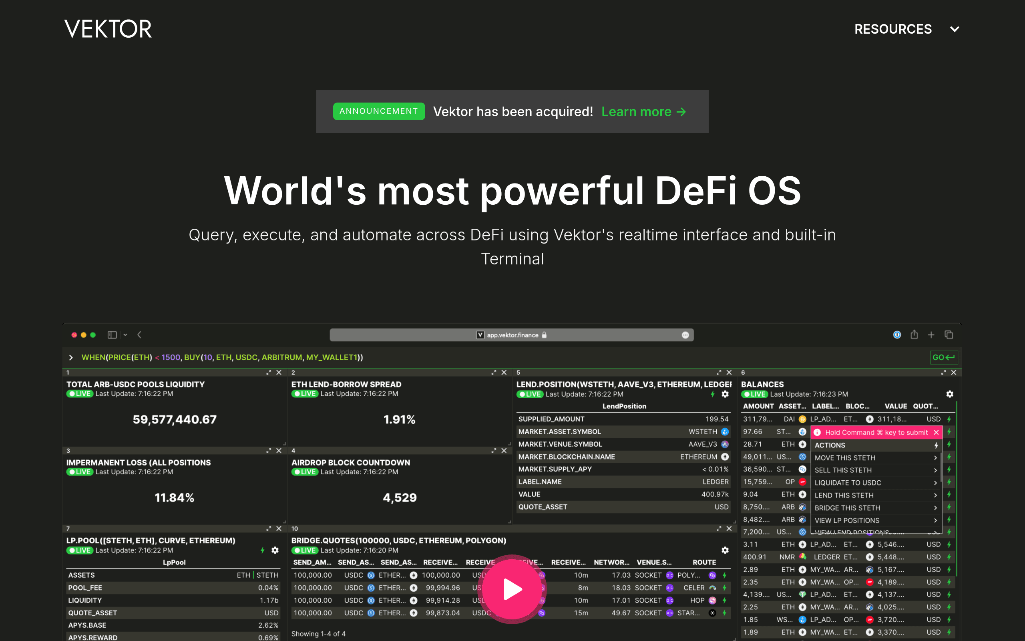Open a new browser tab with plus icon

[931, 335]
